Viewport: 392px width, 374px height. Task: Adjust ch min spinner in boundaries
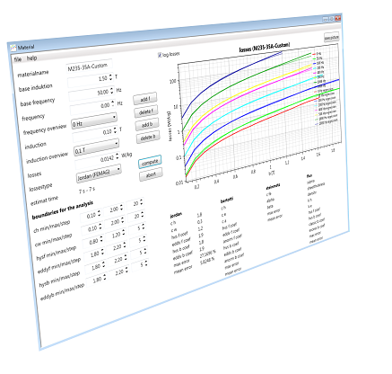tap(100, 213)
